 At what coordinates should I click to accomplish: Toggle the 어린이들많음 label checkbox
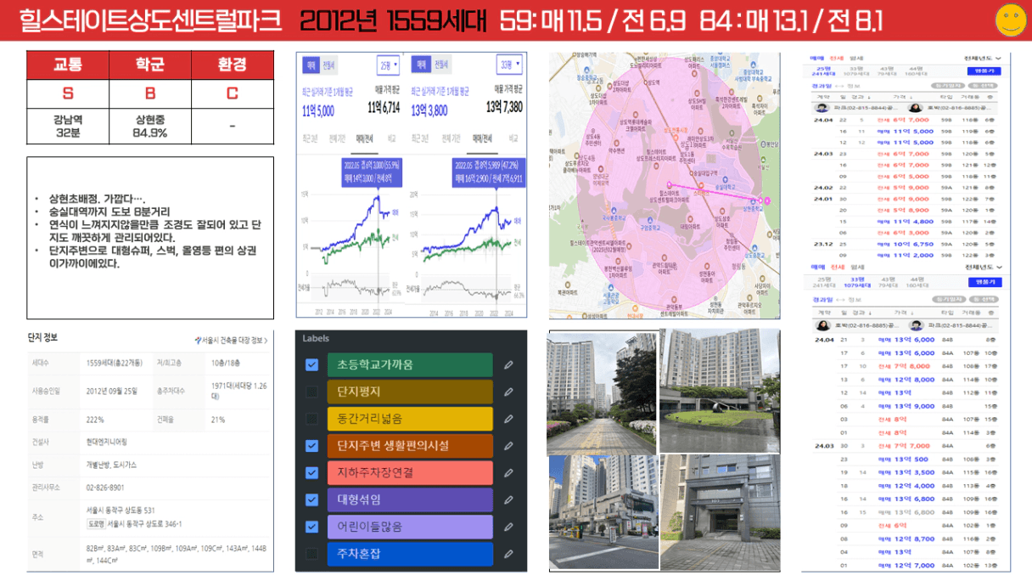pyautogui.click(x=311, y=527)
